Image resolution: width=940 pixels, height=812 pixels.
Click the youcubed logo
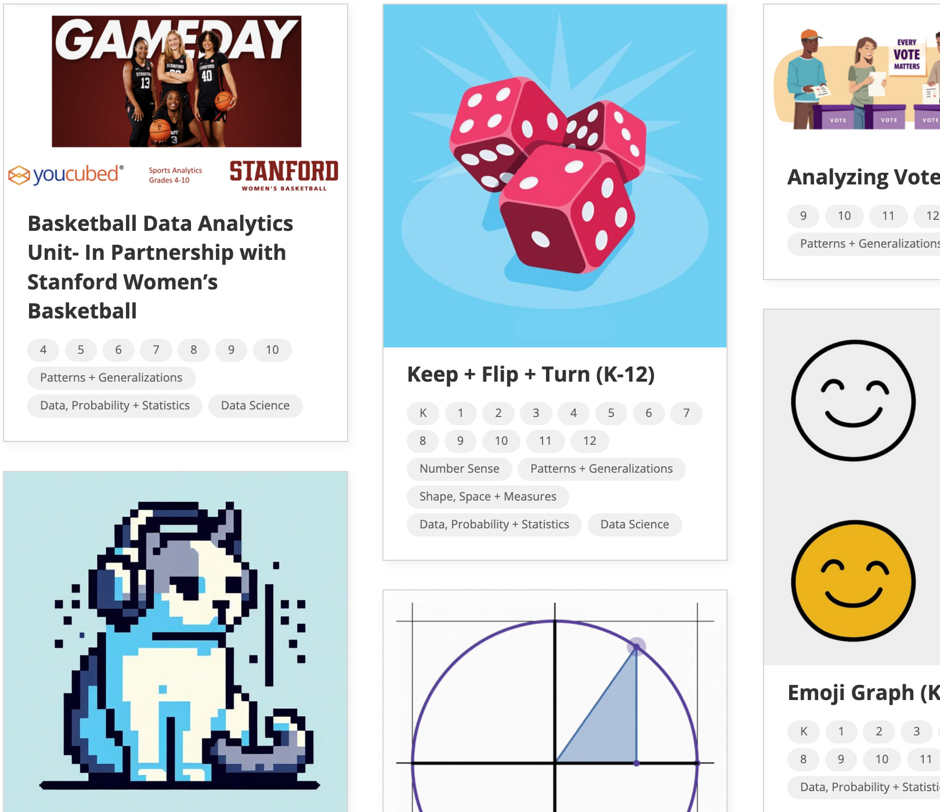pos(66,174)
